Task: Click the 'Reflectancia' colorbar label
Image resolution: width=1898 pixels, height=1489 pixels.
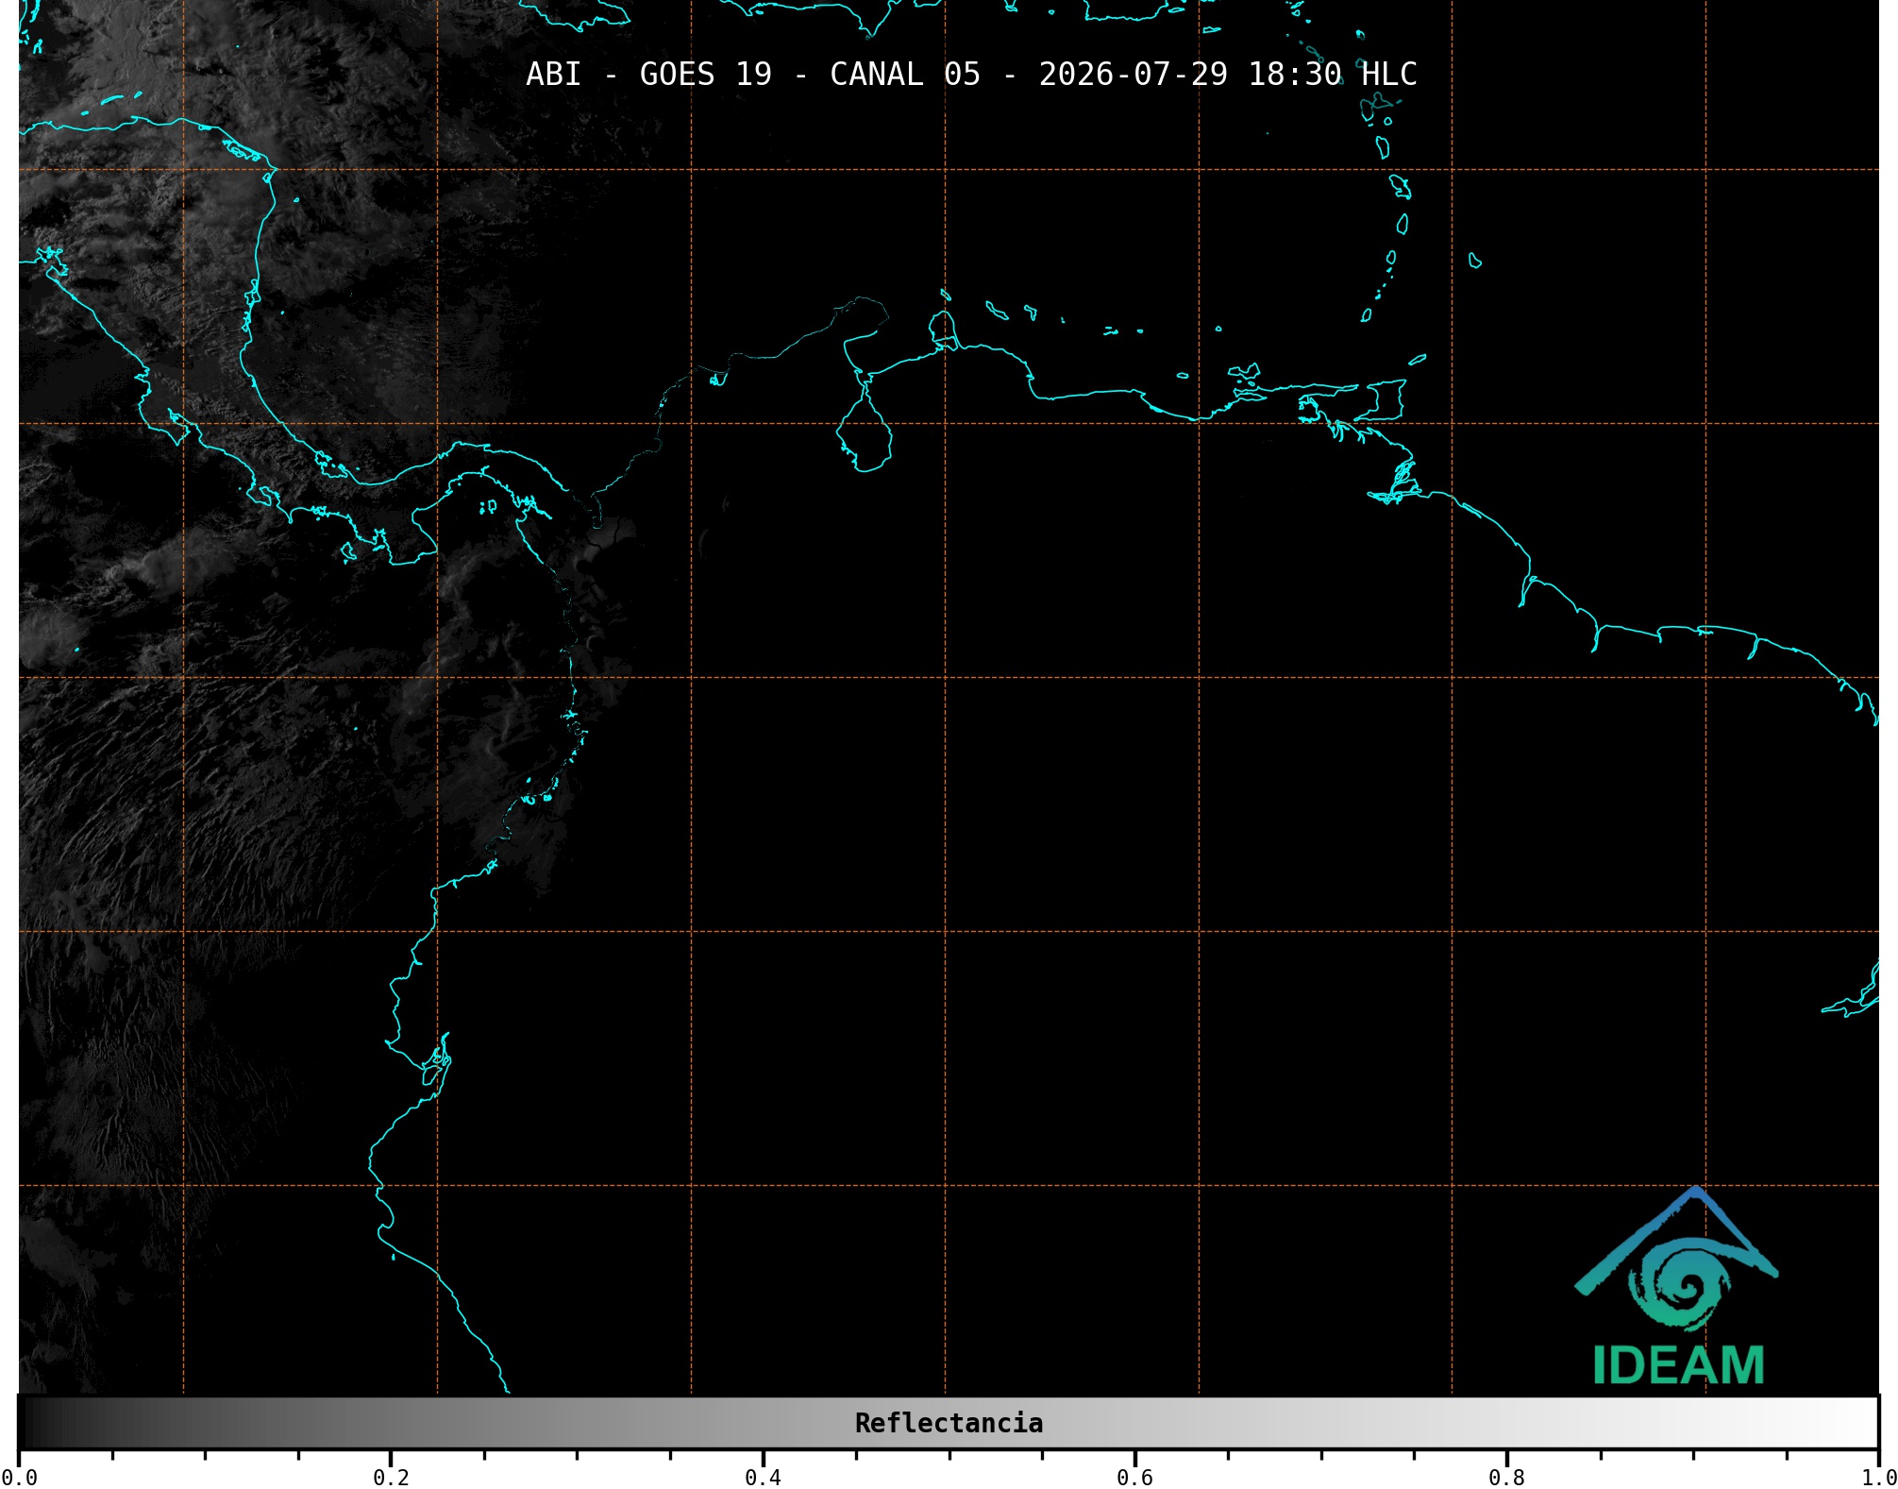Action: pyautogui.click(x=949, y=1423)
